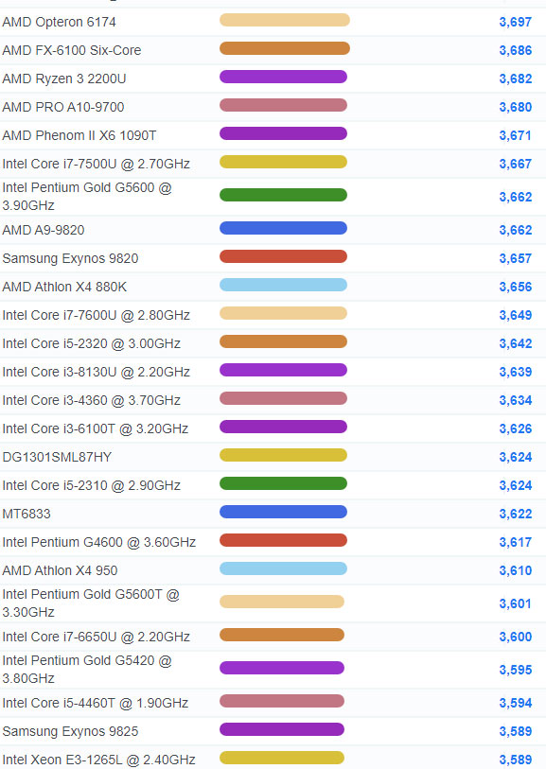Select Intel Pentium Gold G5420 @ 3.80GHz

pyautogui.click(x=87, y=670)
